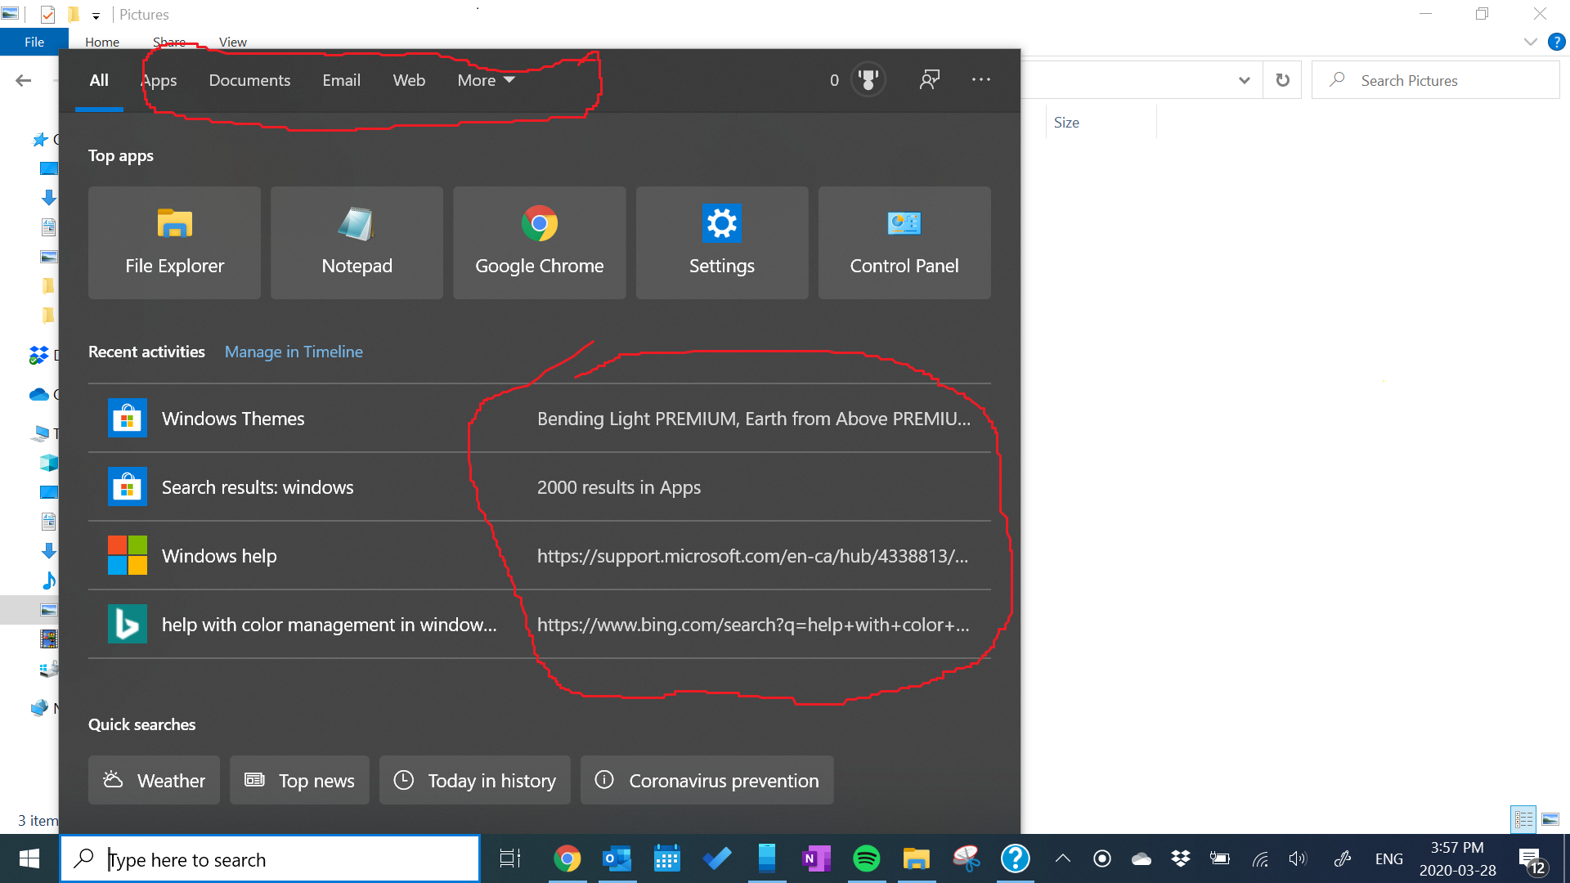Image resolution: width=1570 pixels, height=883 pixels.
Task: Open Microsoft To Do taskbar icon
Action: click(717, 858)
